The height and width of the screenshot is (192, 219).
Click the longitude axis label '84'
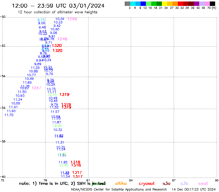pyautogui.click(x=131, y=180)
